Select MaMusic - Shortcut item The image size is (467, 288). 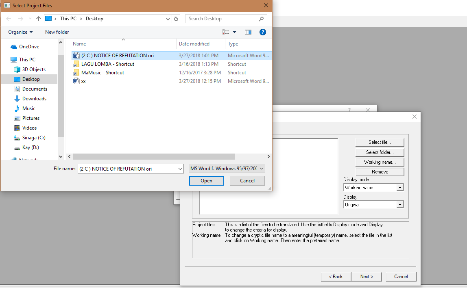point(103,73)
